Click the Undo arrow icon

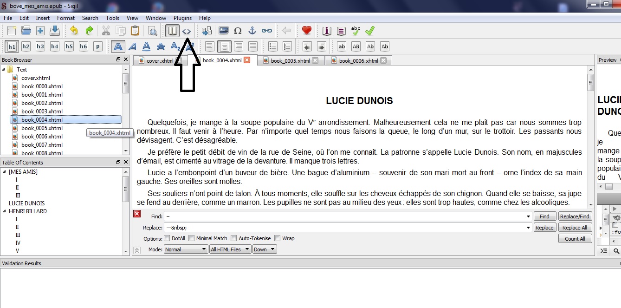tap(74, 31)
